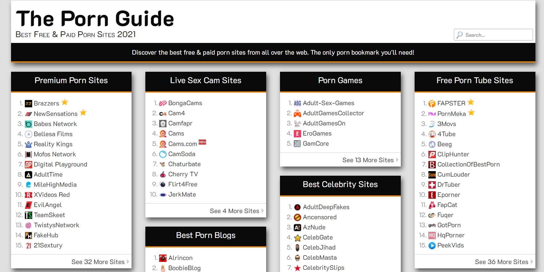Click the Adult-Sex-Games ASG icon
Image resolution: width=544 pixels, height=272 pixels.
coord(297,103)
